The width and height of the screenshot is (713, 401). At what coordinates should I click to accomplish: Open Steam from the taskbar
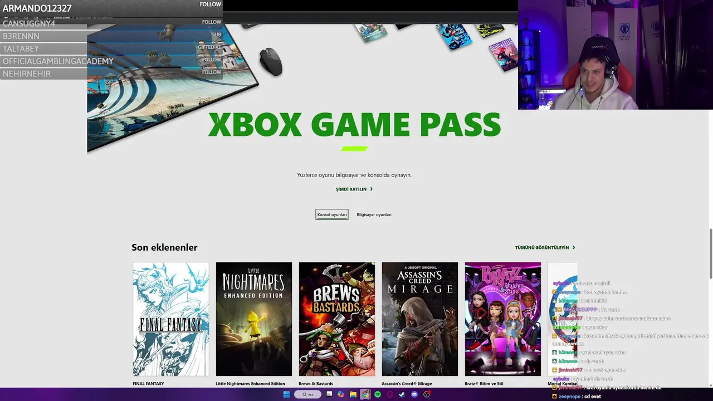click(402, 394)
